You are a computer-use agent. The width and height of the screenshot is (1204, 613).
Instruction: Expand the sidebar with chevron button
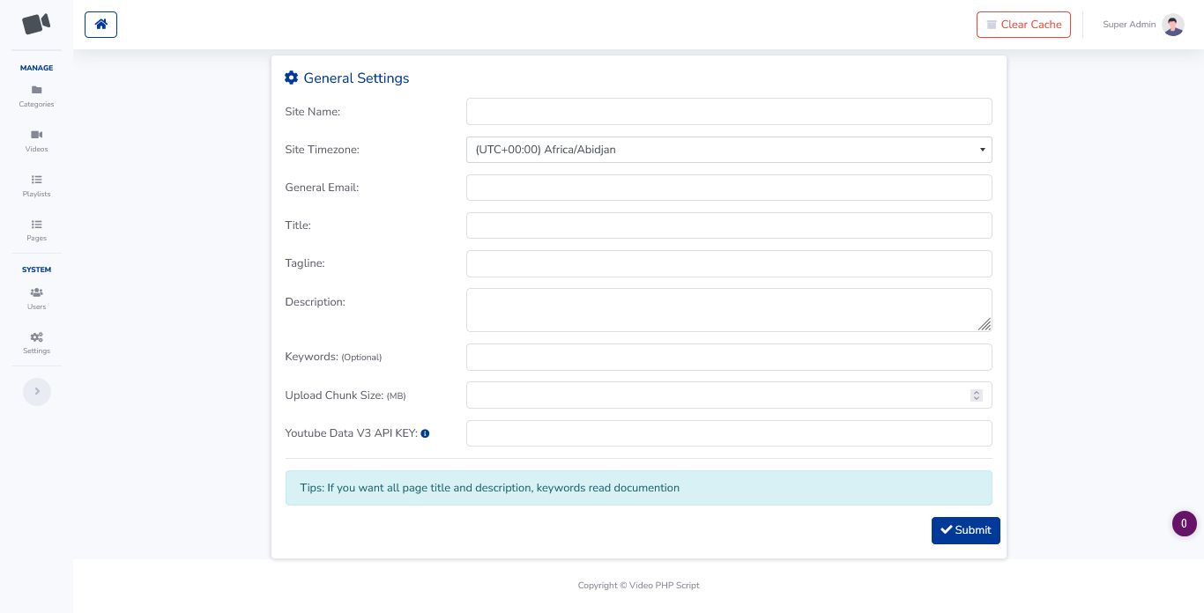tap(37, 392)
